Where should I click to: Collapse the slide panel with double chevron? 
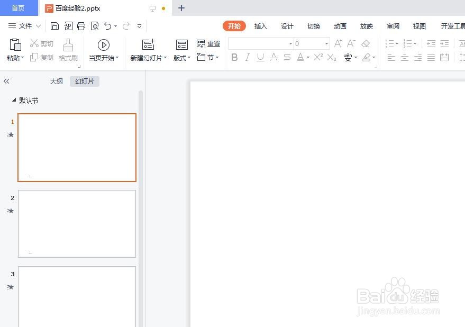(x=6, y=81)
